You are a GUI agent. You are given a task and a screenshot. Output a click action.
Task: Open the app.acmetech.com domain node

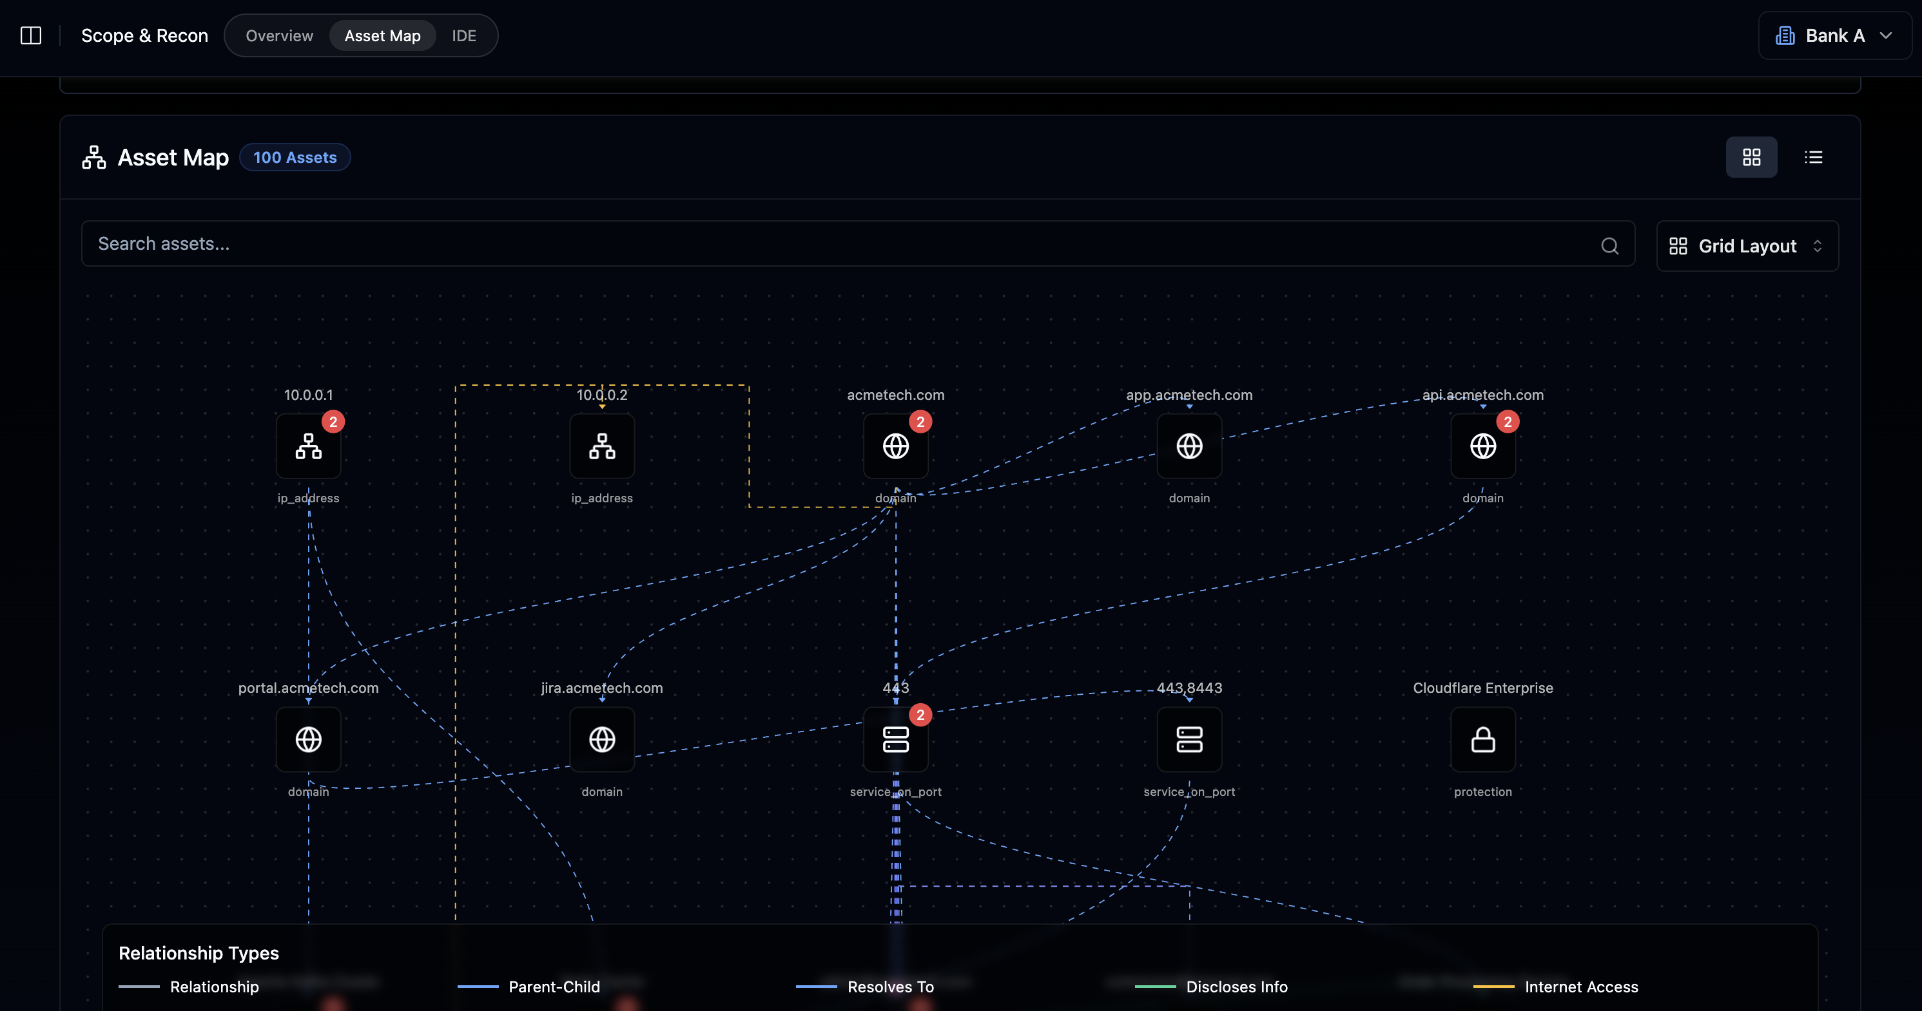[1189, 446]
